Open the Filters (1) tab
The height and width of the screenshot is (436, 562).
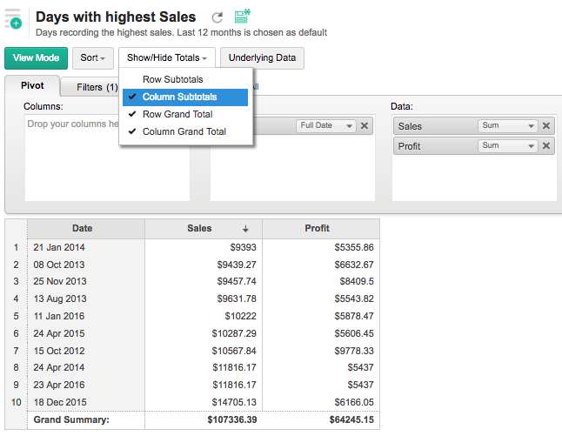96,87
